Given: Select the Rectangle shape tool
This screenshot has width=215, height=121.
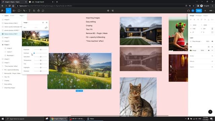Looking at the screenshot, I should (x=19, y=11).
